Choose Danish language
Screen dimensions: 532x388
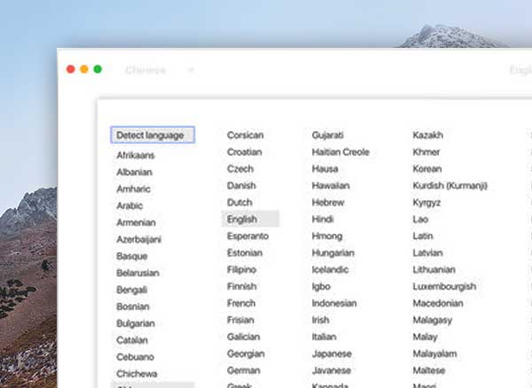pyautogui.click(x=241, y=185)
